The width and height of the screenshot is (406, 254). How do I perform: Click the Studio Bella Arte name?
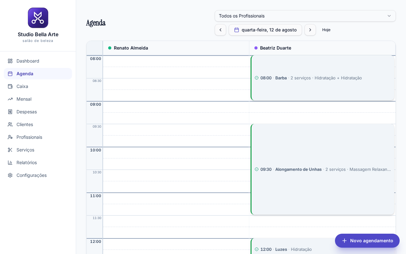pyautogui.click(x=38, y=34)
